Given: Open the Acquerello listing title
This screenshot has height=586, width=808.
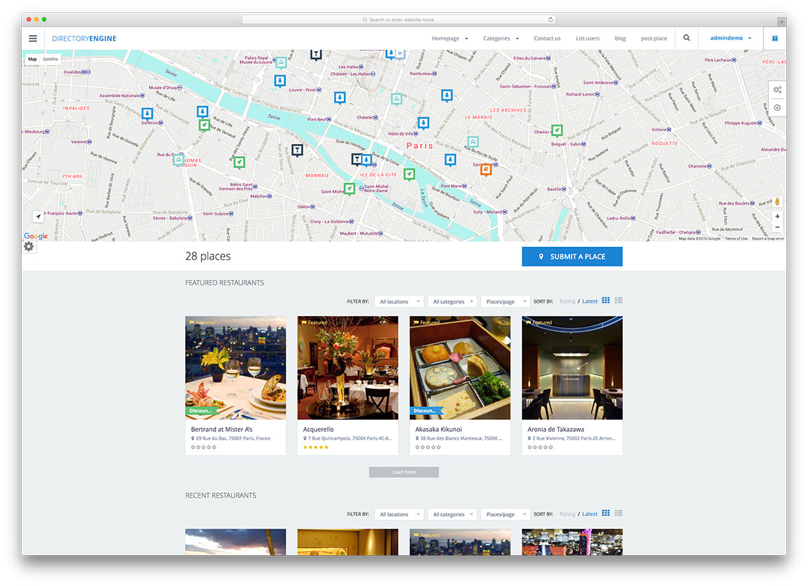Looking at the screenshot, I should pos(318,429).
